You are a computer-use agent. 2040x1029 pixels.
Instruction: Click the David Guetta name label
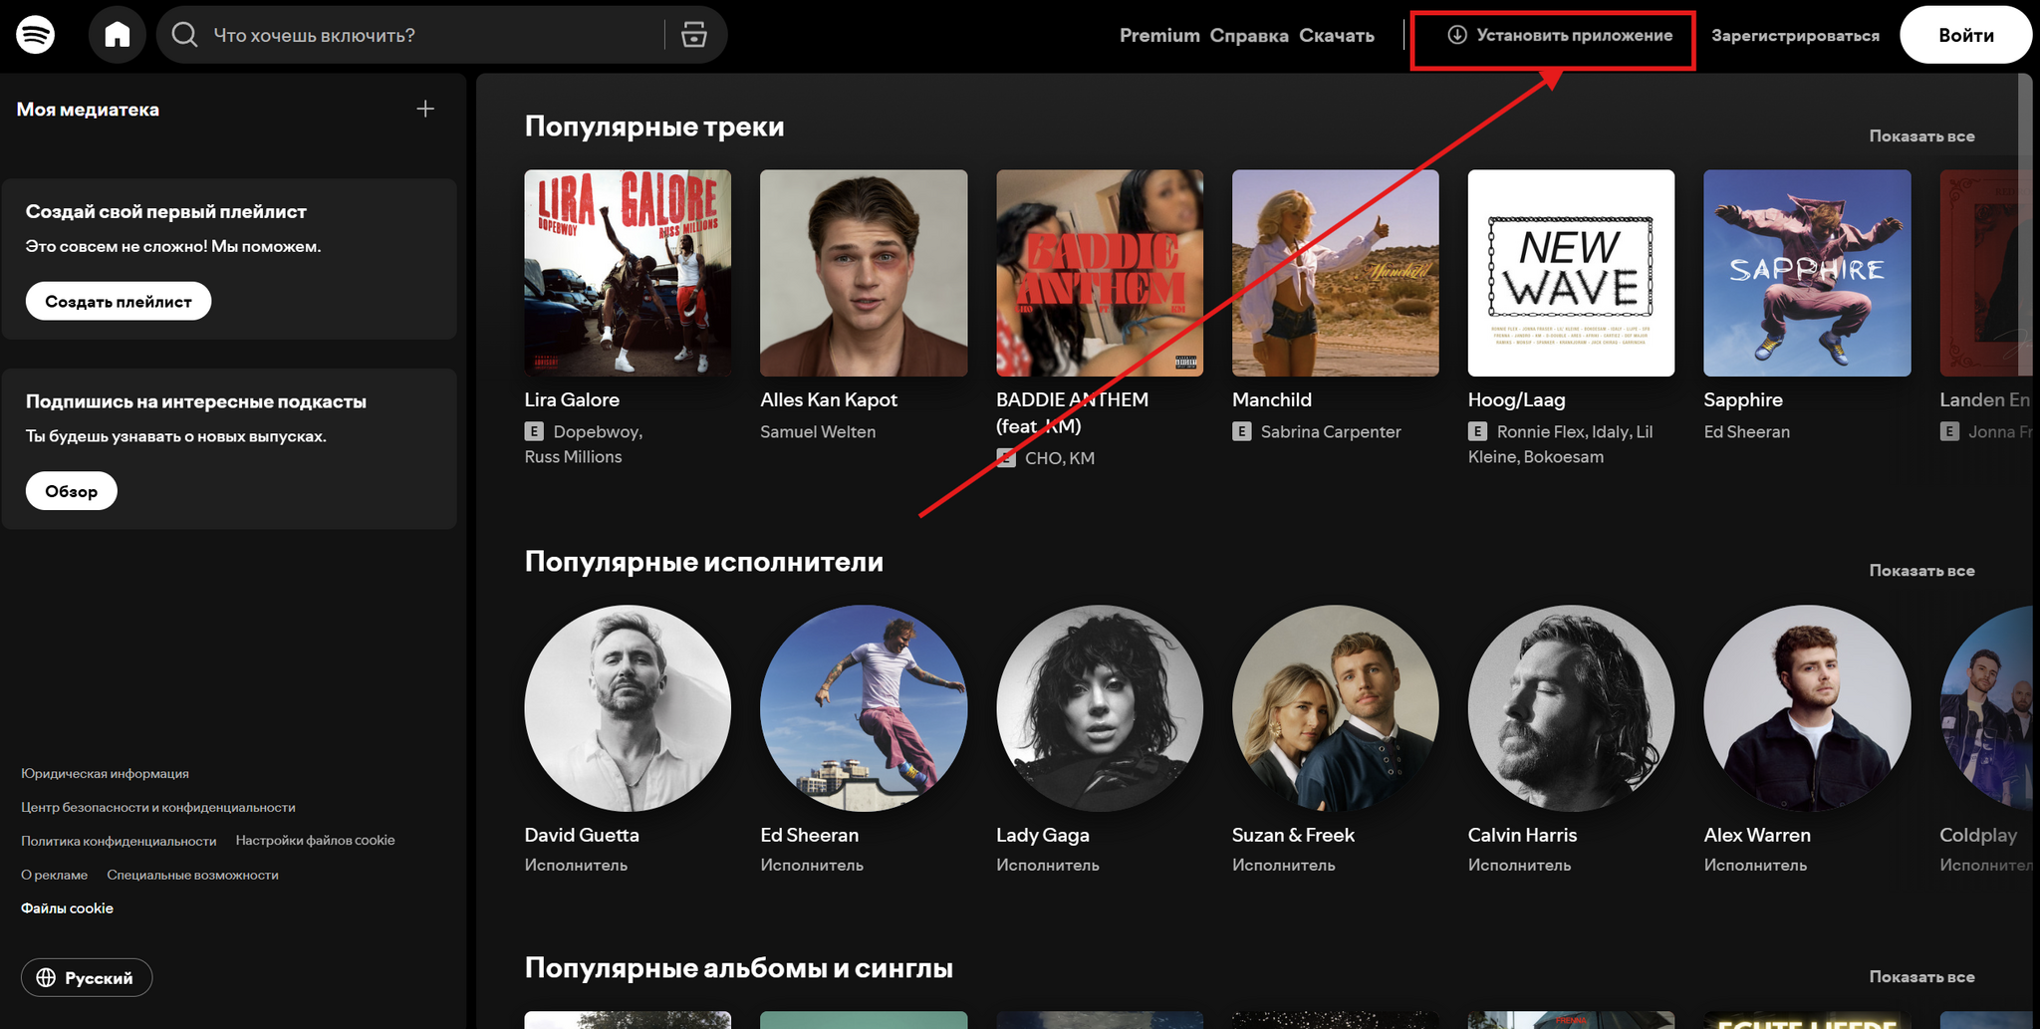582,835
